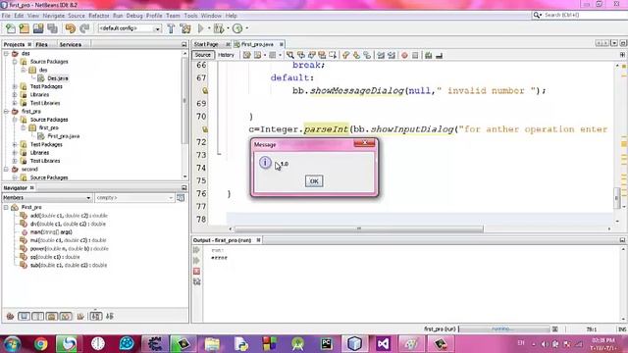Re-run with green arrow in Output panel
The height and width of the screenshot is (353, 628).
pos(196,250)
